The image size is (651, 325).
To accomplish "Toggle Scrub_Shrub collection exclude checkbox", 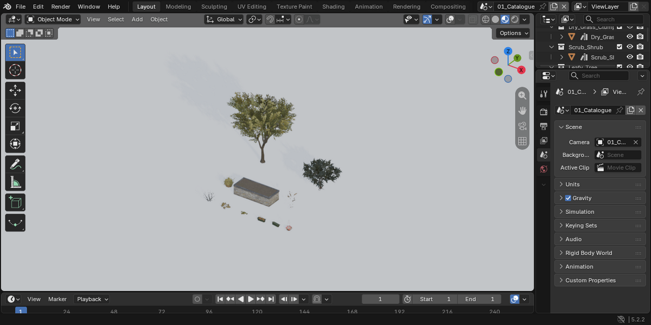I will 620,47.
